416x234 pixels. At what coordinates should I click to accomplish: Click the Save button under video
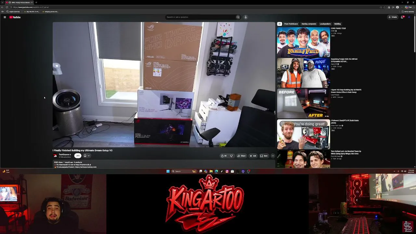264,156
